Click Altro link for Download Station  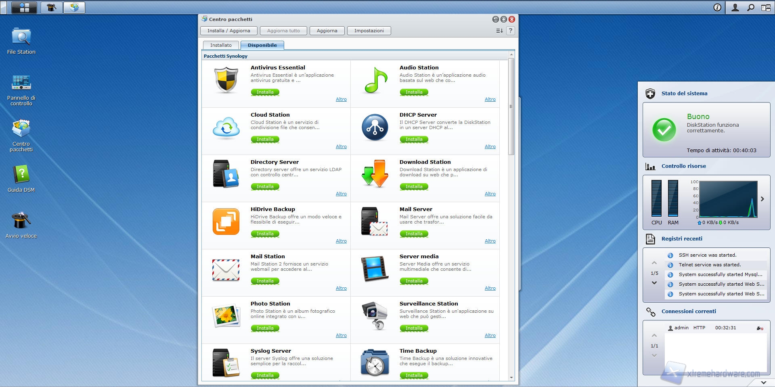click(x=490, y=194)
